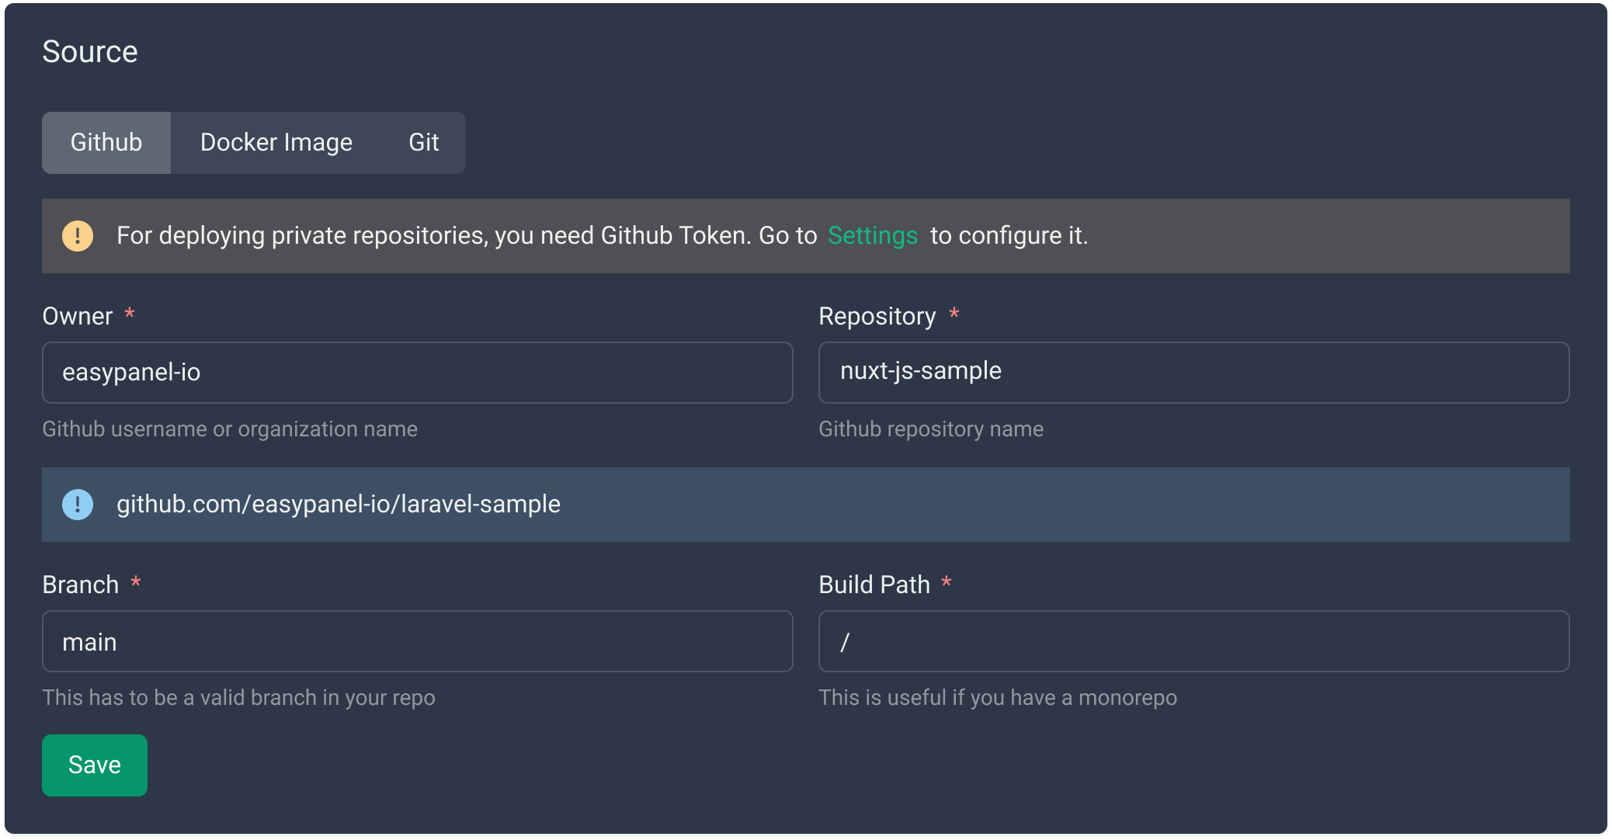Click the monorepo helper text under Build Path
Screen dimensions: 1612x840
[x=998, y=697]
